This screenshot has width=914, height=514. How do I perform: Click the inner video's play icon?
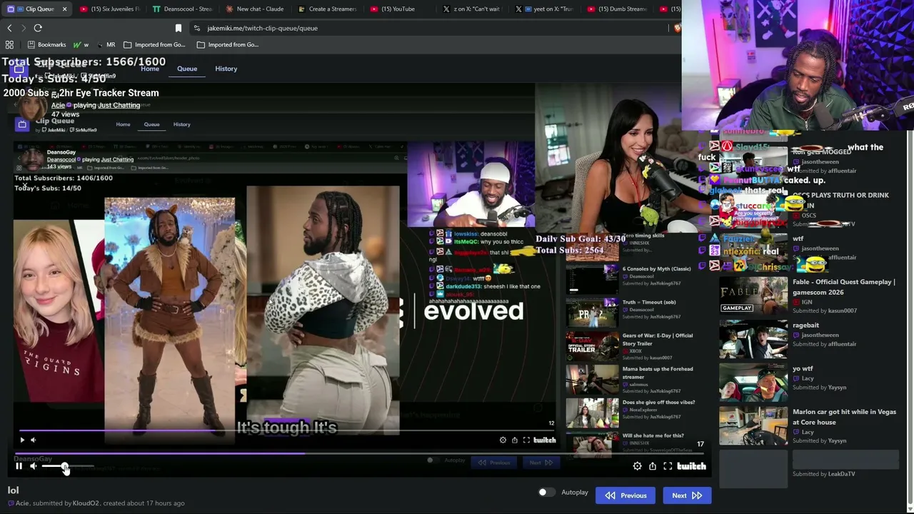tap(22, 440)
